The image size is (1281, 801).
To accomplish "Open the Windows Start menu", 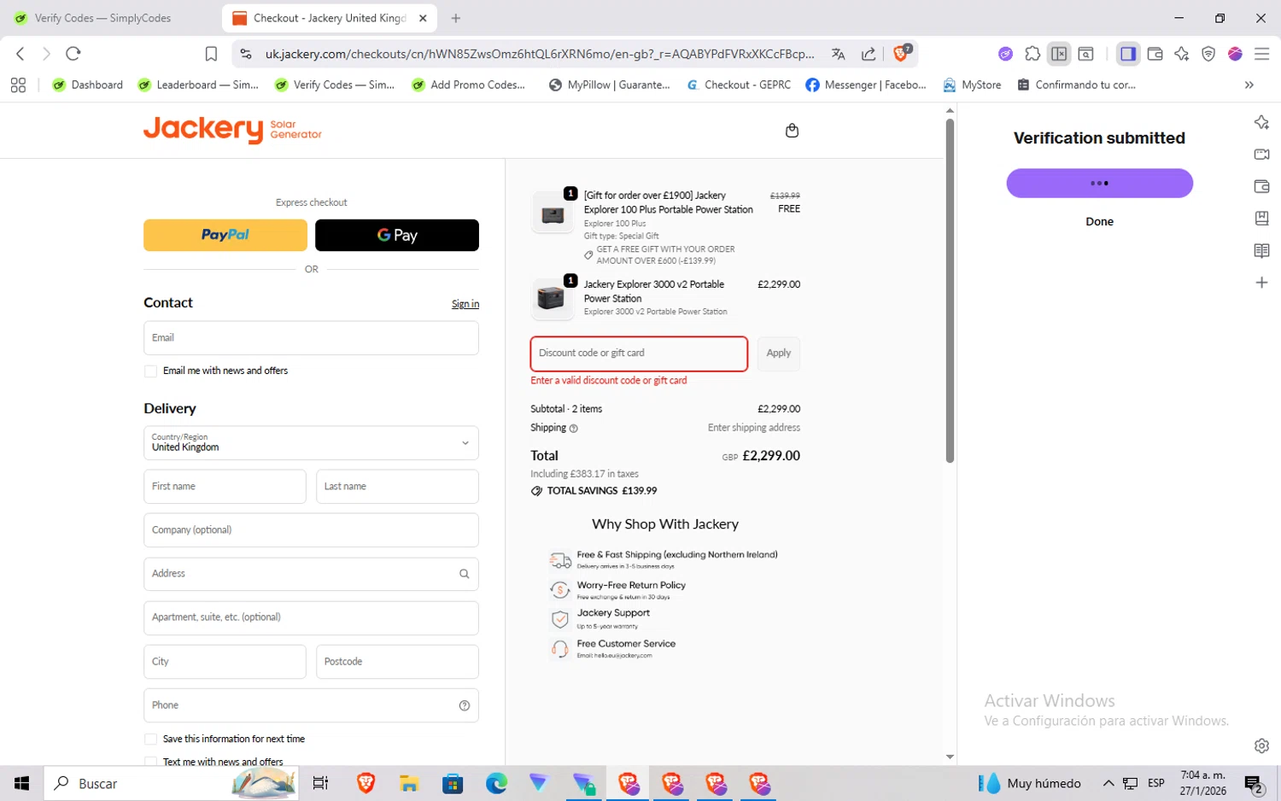I will click(21, 783).
